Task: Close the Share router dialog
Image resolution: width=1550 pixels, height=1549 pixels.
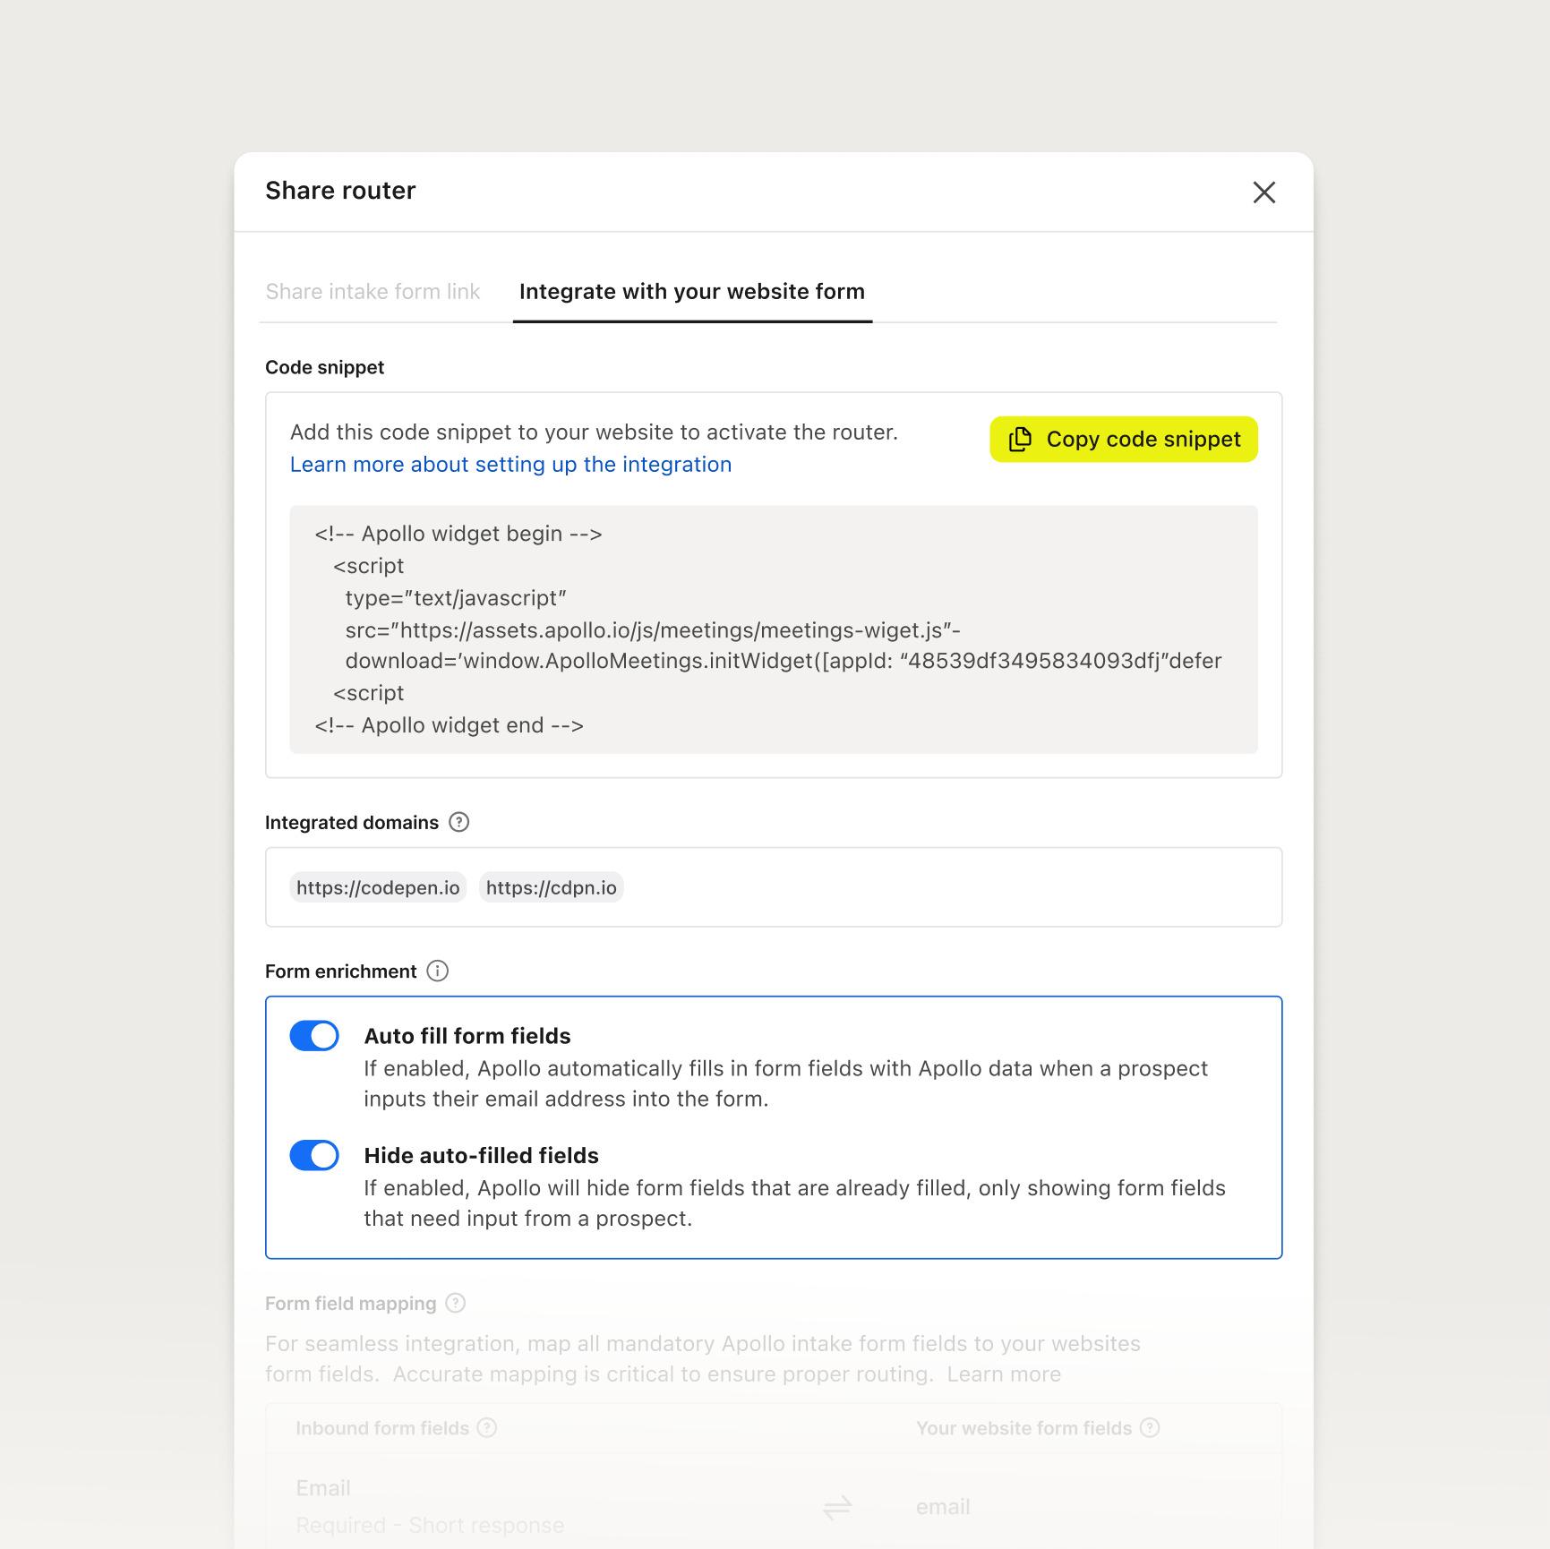Action: coord(1263,193)
